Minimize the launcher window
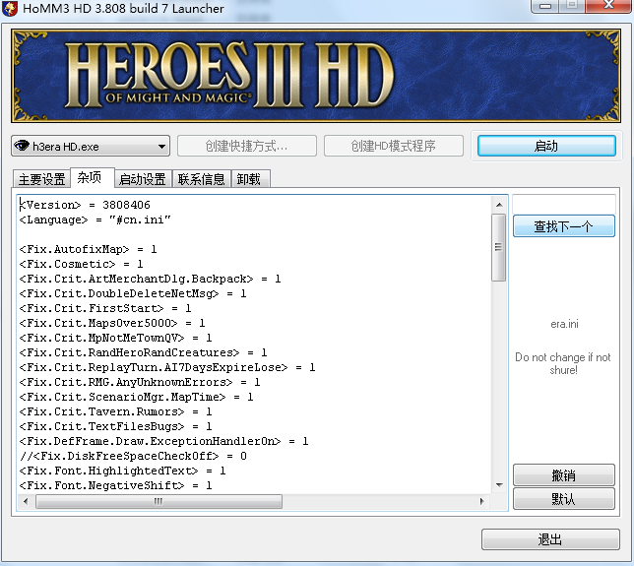The width and height of the screenshot is (634, 566). (x=544, y=5)
